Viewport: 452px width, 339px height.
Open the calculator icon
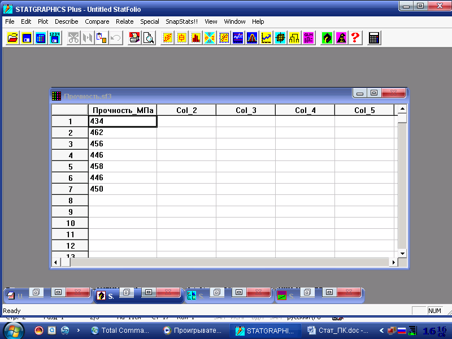coord(374,38)
